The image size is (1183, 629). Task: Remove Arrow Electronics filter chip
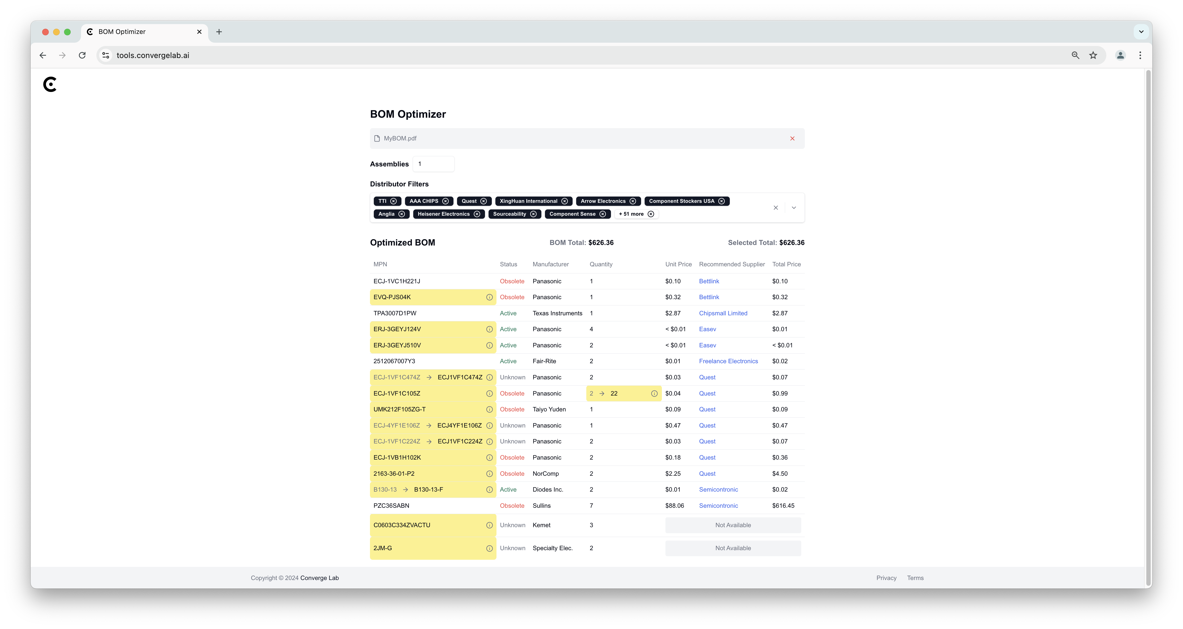pos(633,201)
